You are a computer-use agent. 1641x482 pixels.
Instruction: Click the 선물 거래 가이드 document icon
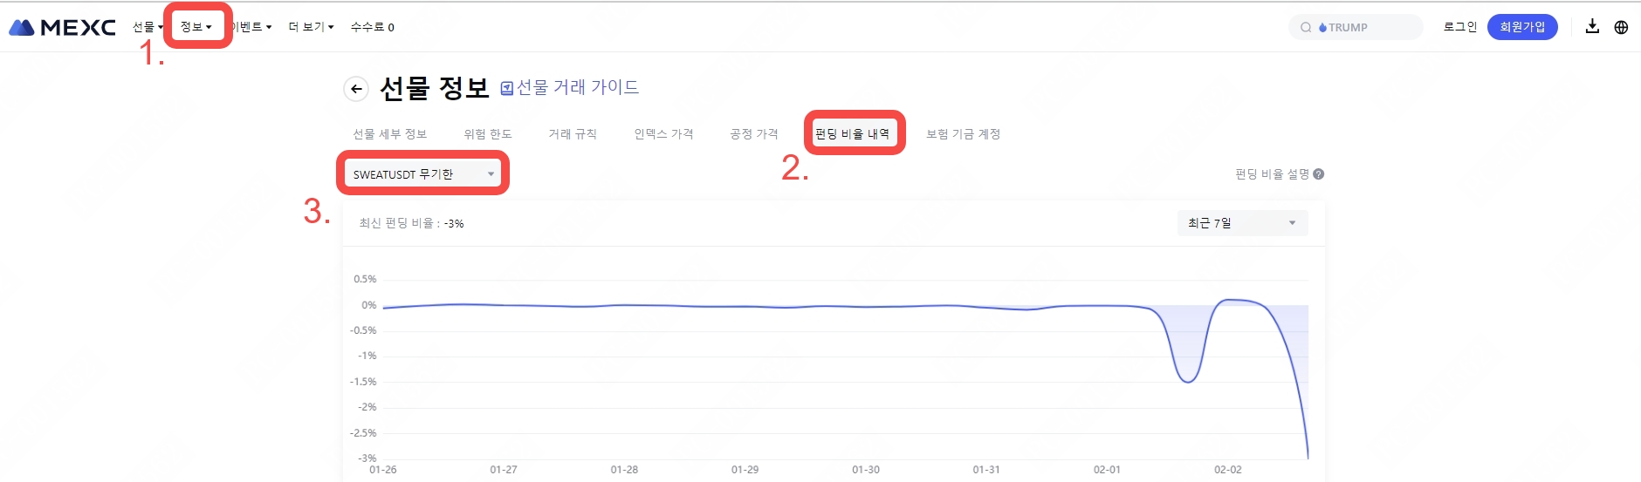click(x=506, y=88)
